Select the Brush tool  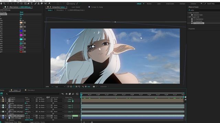35,3
